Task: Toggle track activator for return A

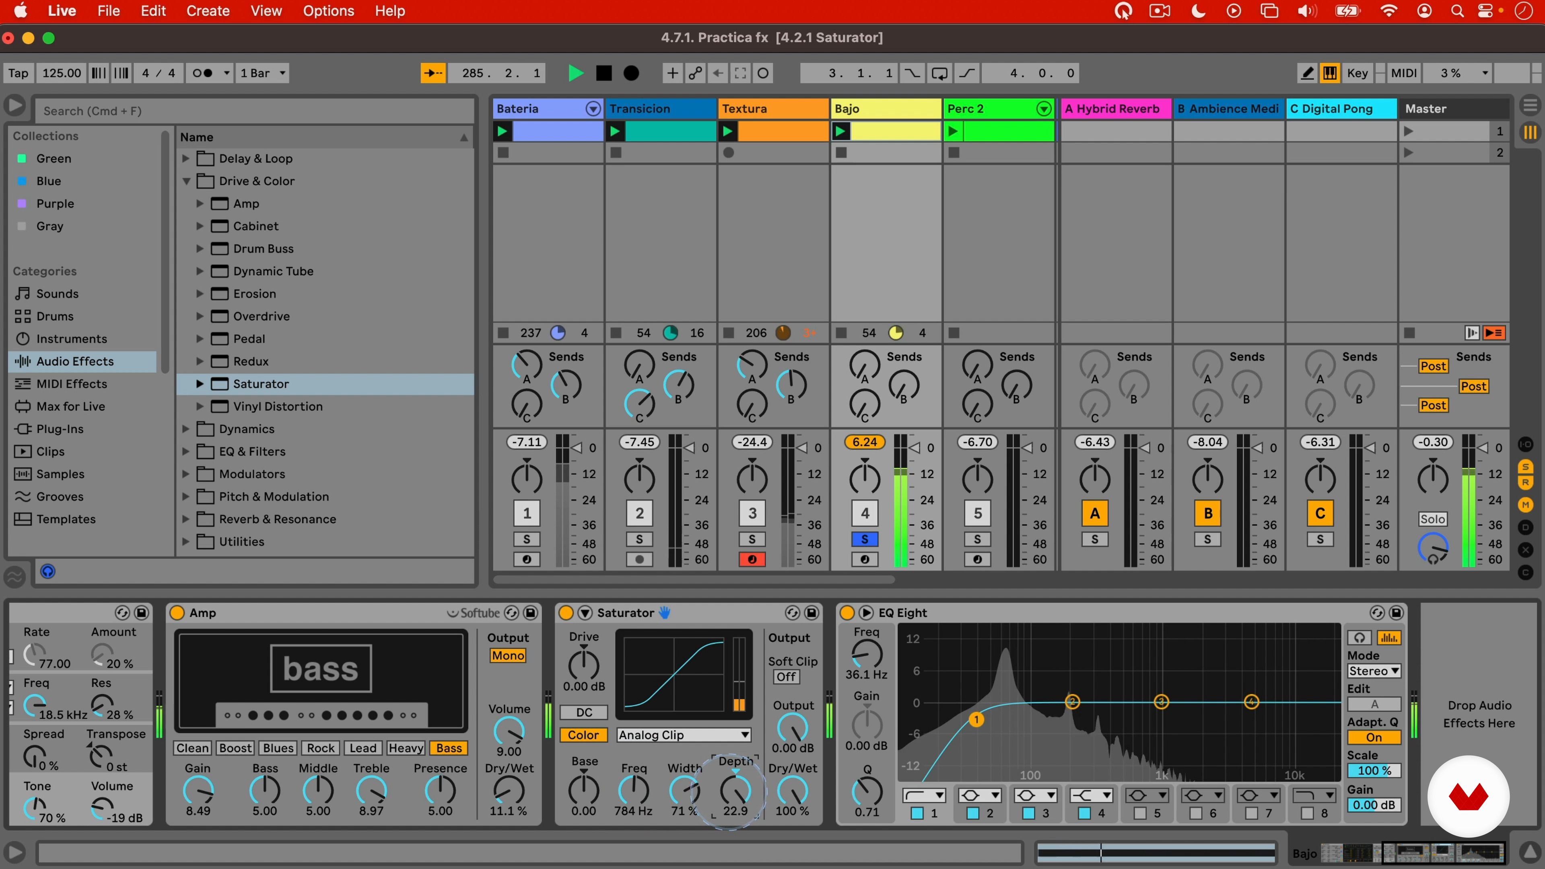Action: 1094,513
